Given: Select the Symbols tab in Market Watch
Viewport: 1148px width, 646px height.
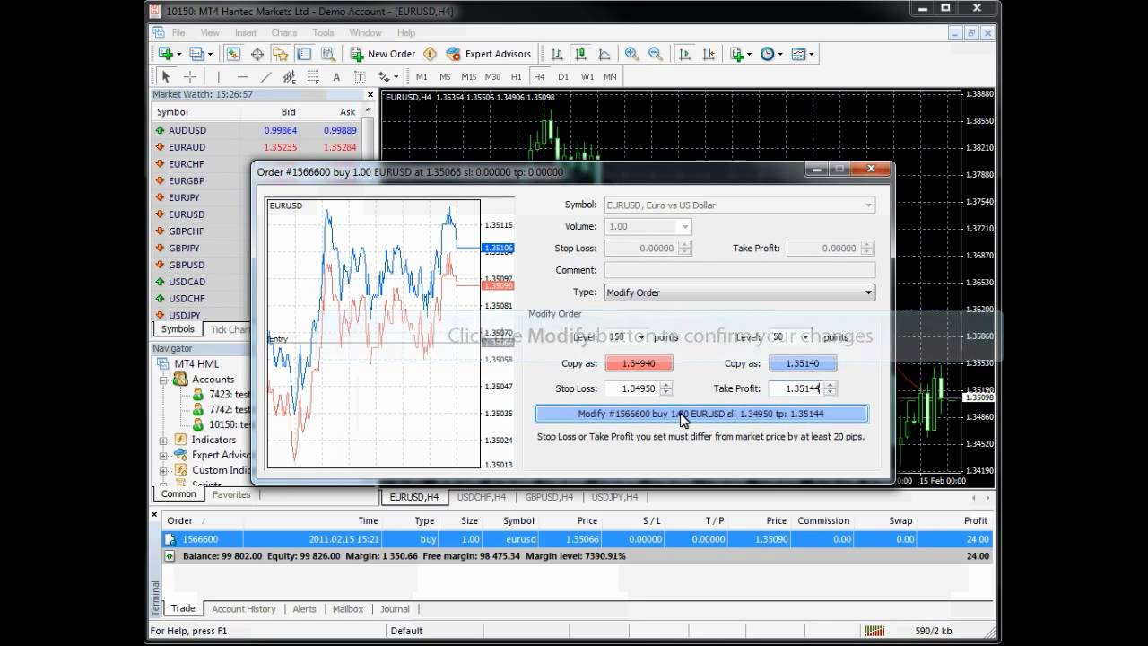Looking at the screenshot, I should pos(178,329).
